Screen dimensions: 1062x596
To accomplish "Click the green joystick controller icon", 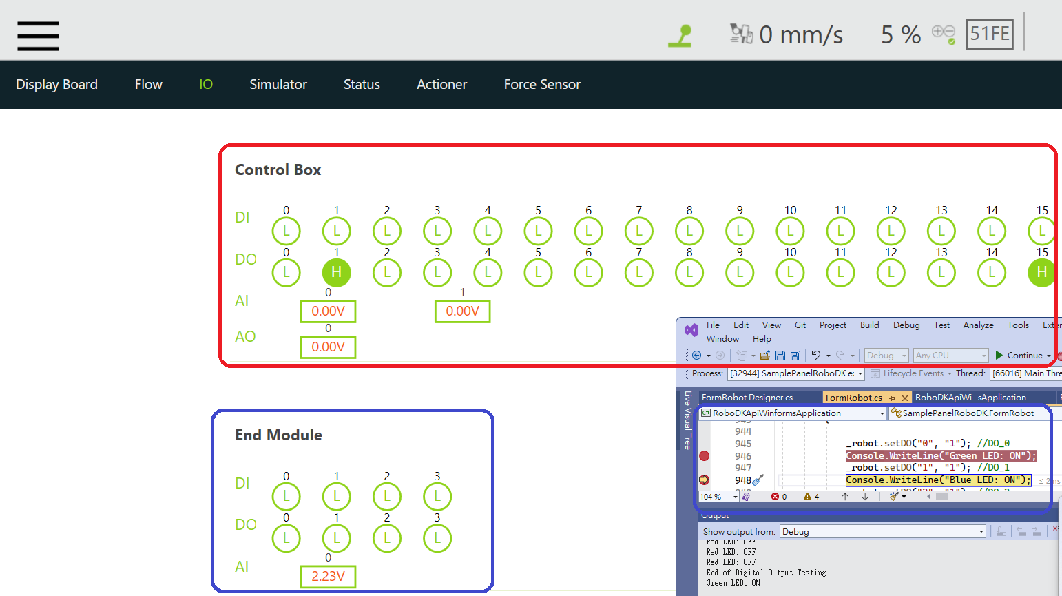I will [x=680, y=35].
